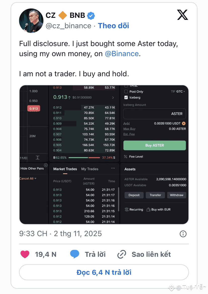Image resolution: width=208 pixels, height=294 pixels.
Task: Click the blue reply bubble icon
Action: click(75, 254)
